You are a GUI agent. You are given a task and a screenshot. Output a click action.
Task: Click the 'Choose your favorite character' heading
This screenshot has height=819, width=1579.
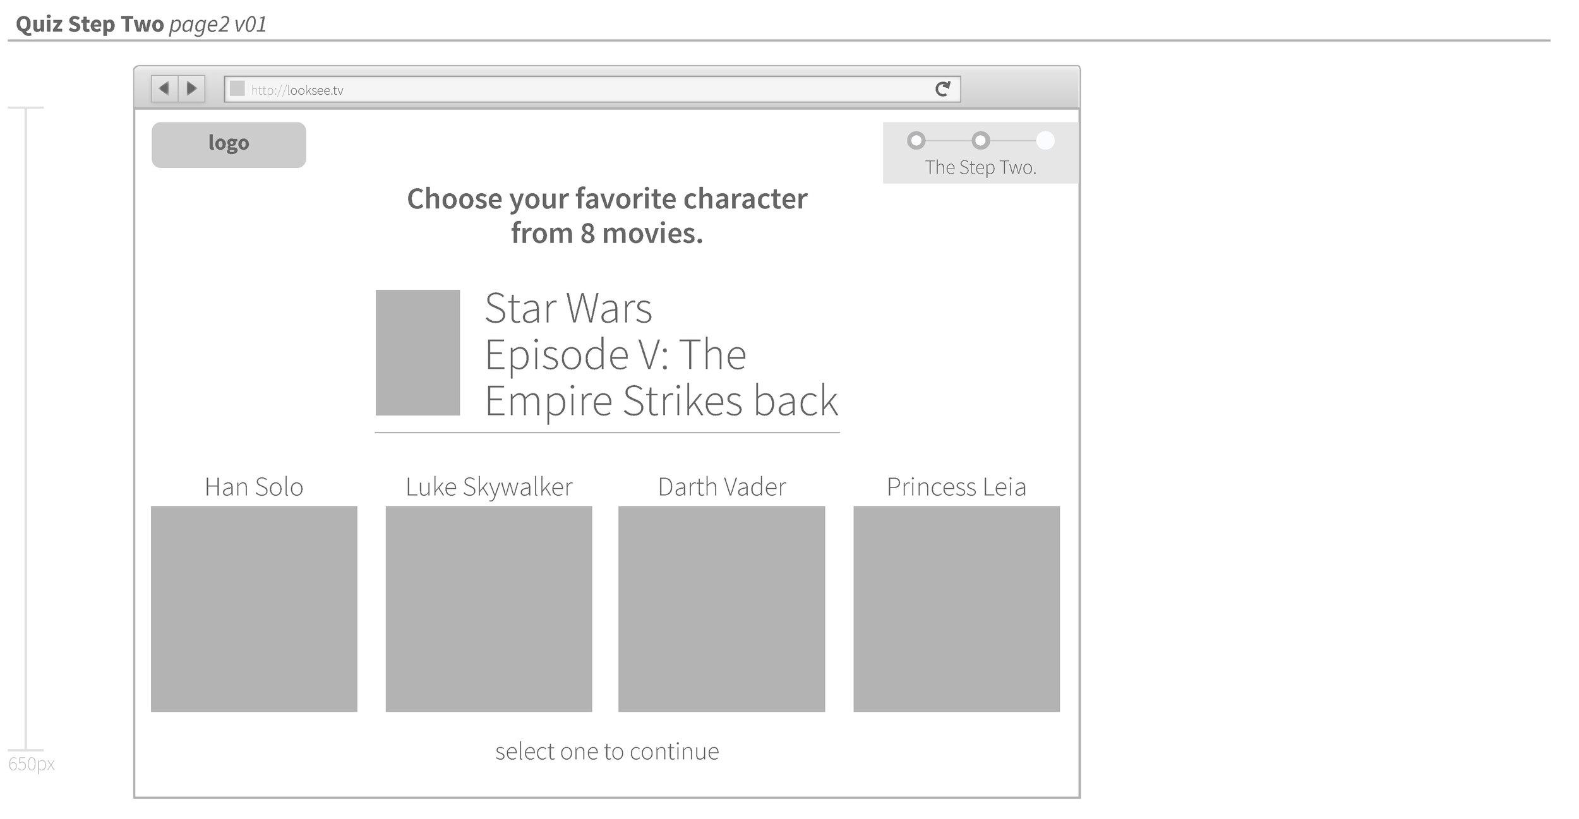(x=607, y=216)
